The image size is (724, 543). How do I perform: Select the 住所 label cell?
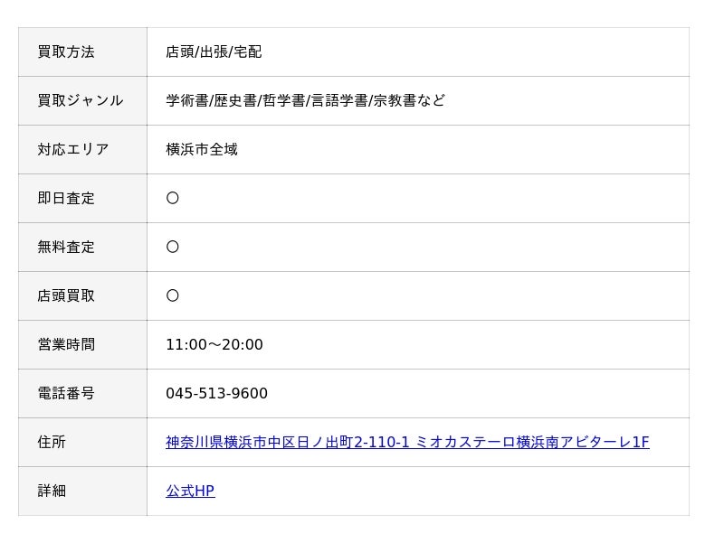coord(82,443)
